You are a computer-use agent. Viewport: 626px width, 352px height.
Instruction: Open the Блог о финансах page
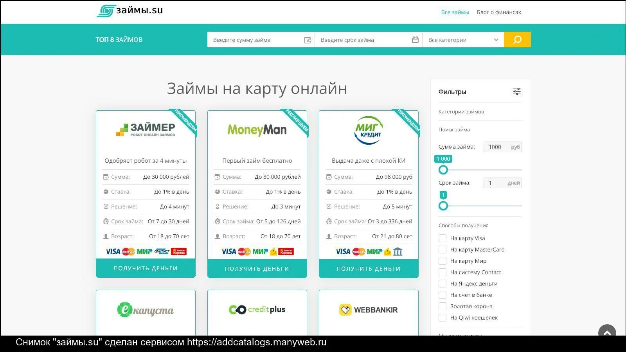[499, 12]
